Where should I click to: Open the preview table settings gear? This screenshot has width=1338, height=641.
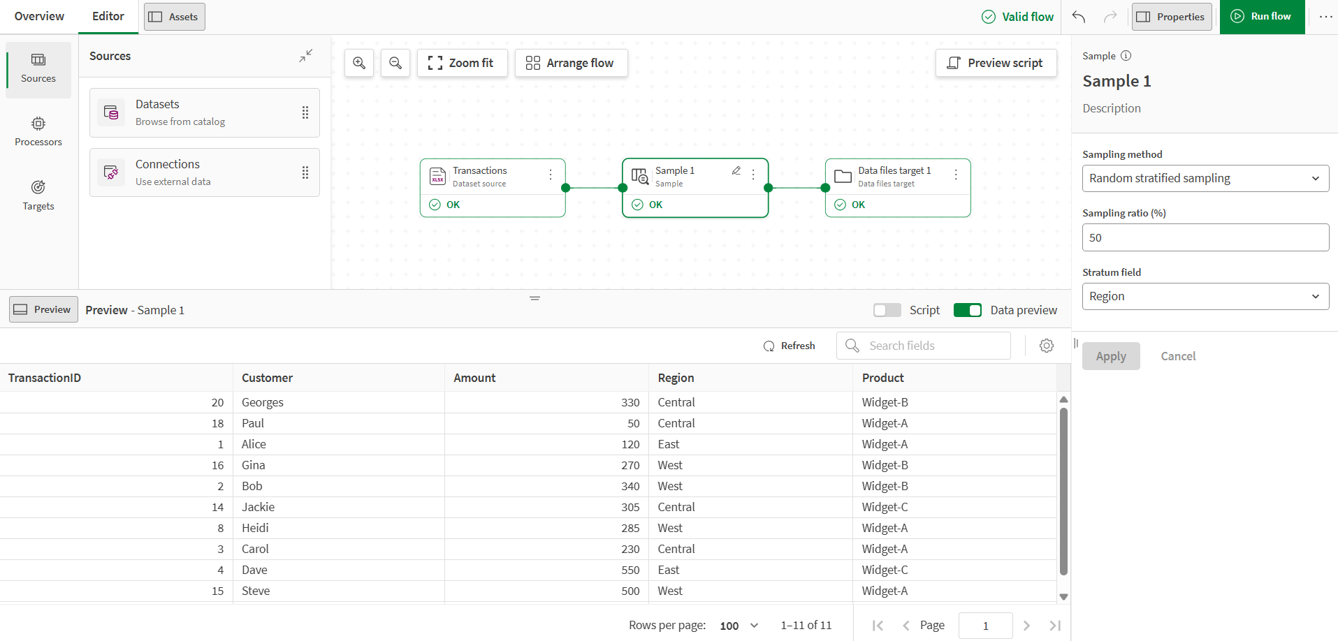point(1046,345)
